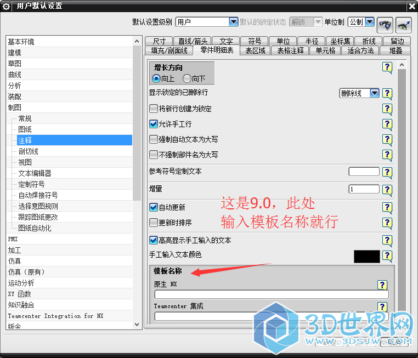Open help for 高亮显示手工输入的文本
The image size is (418, 358).
click(x=387, y=241)
